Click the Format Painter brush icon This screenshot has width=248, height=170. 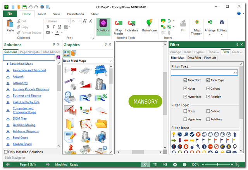(19, 33)
